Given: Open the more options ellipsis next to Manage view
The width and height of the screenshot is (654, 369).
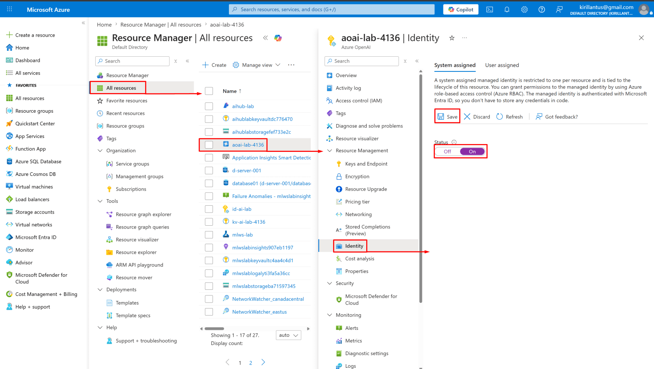Looking at the screenshot, I should [x=291, y=65].
